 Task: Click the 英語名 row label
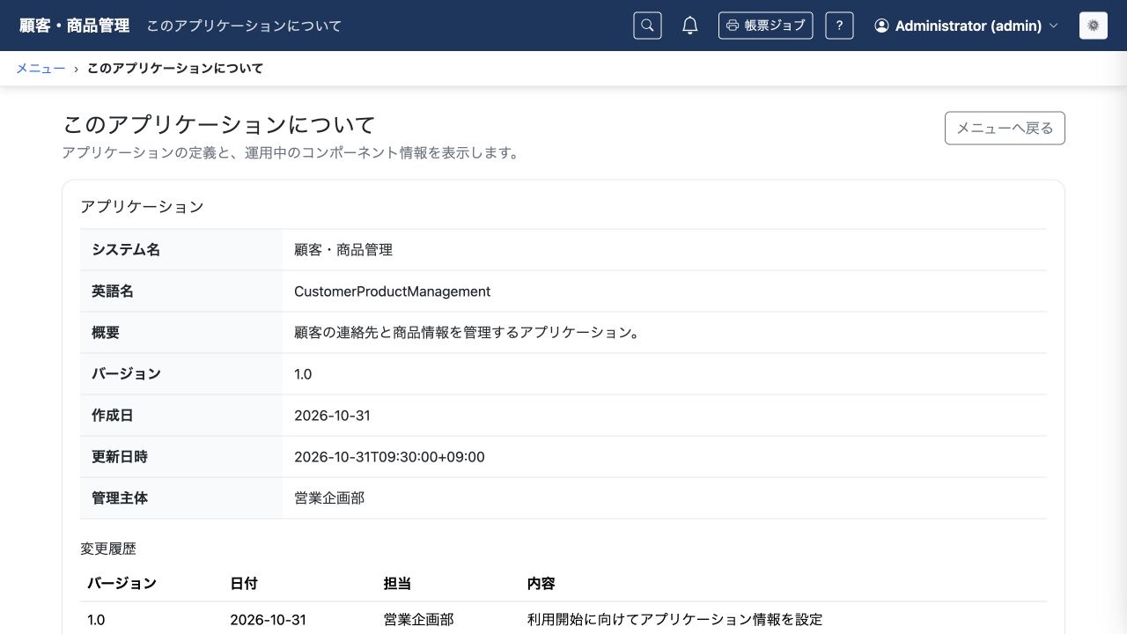(x=113, y=291)
